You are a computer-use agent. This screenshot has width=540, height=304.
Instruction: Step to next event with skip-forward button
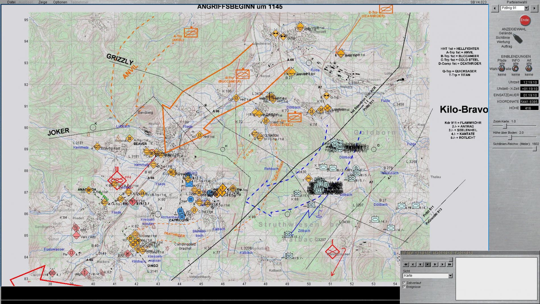(435, 264)
